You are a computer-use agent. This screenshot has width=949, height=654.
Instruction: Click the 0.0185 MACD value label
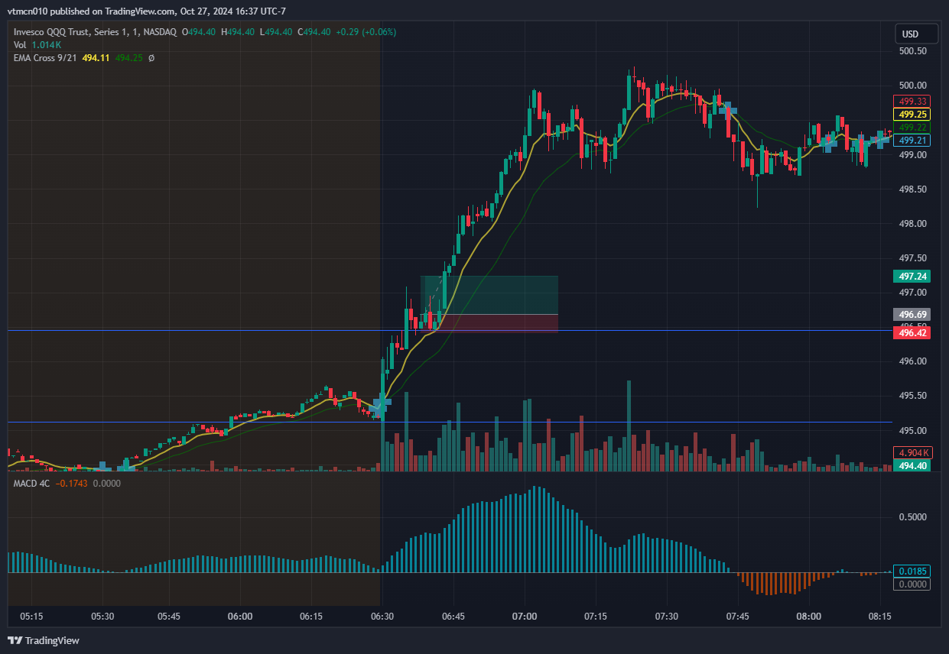tap(912, 571)
